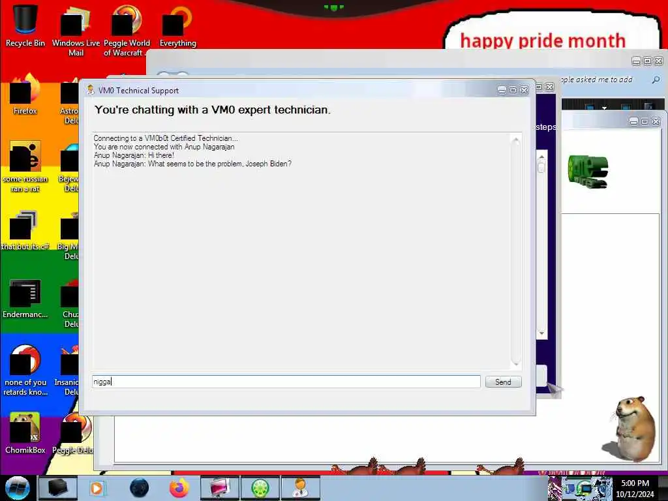Click the VM0 Technical Support title icon
668x501 pixels.
click(x=90, y=90)
